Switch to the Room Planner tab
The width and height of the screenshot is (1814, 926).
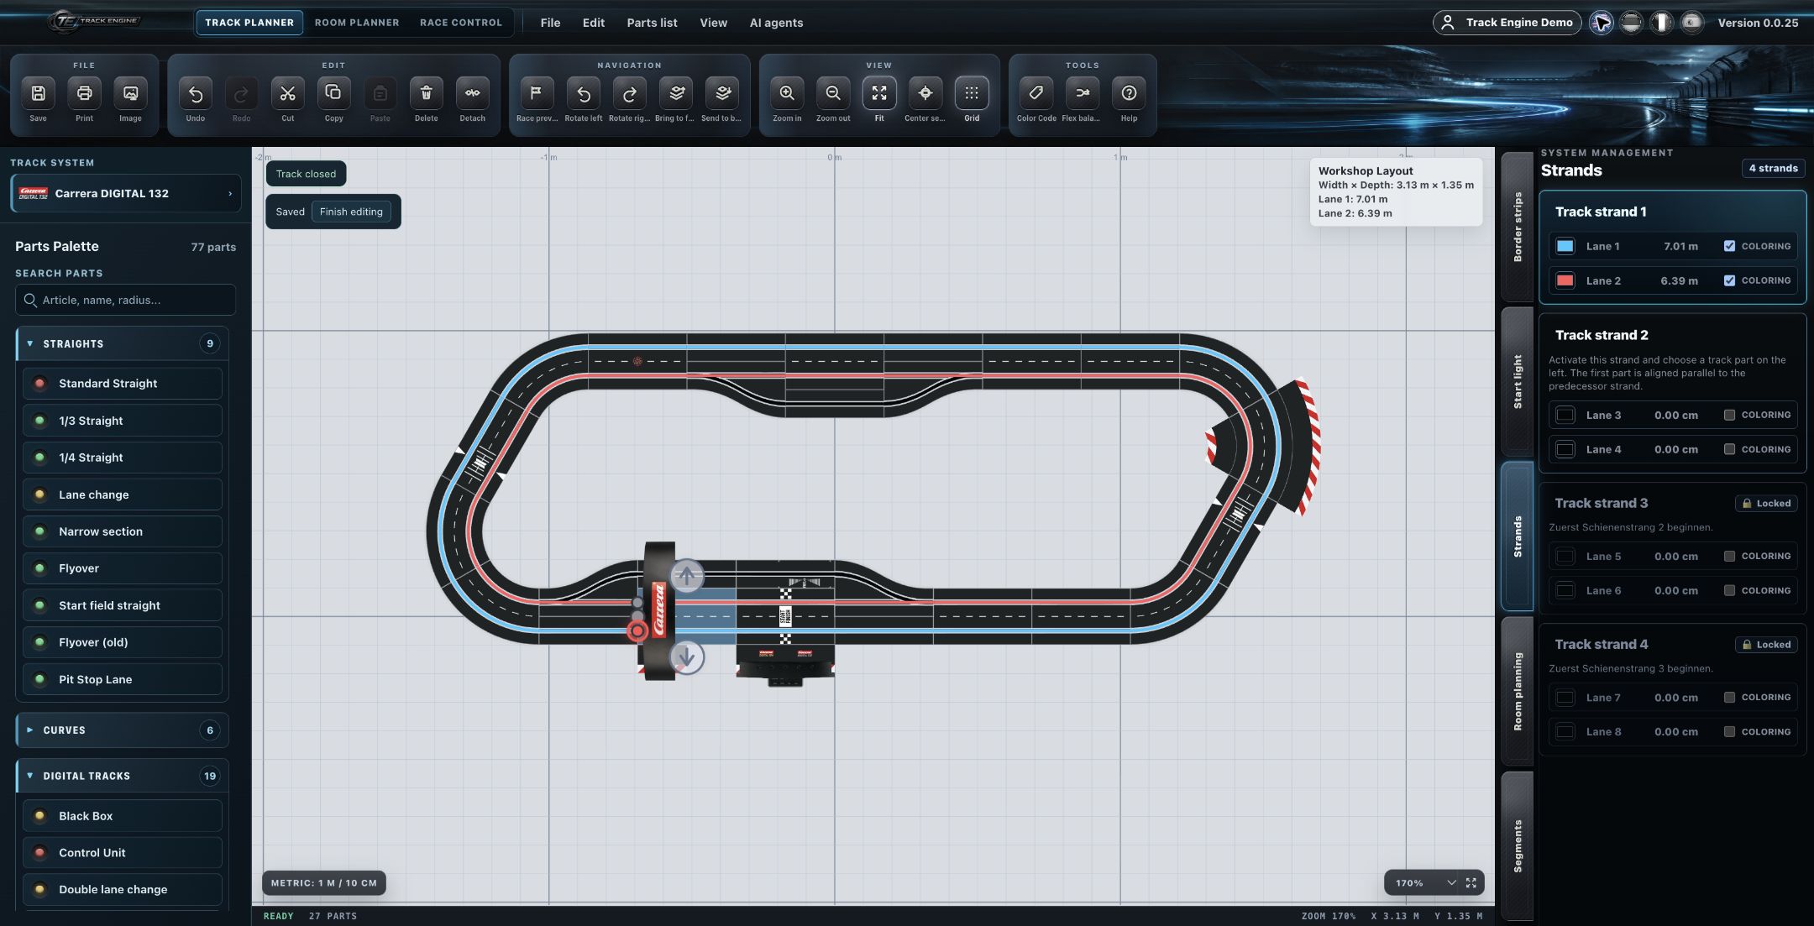[357, 23]
